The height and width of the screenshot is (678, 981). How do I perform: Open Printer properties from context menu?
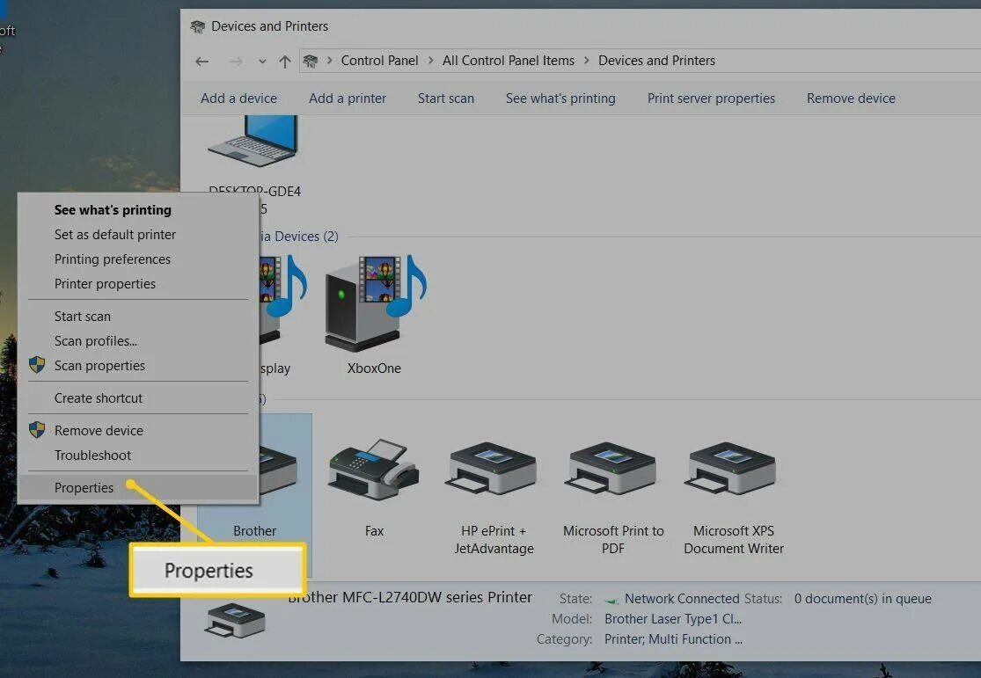pyautogui.click(x=105, y=284)
